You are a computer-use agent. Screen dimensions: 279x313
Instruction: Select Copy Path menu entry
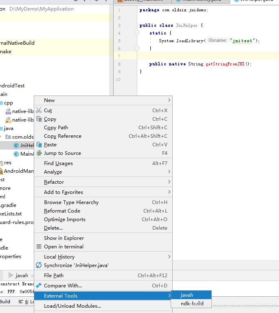(x=103, y=128)
